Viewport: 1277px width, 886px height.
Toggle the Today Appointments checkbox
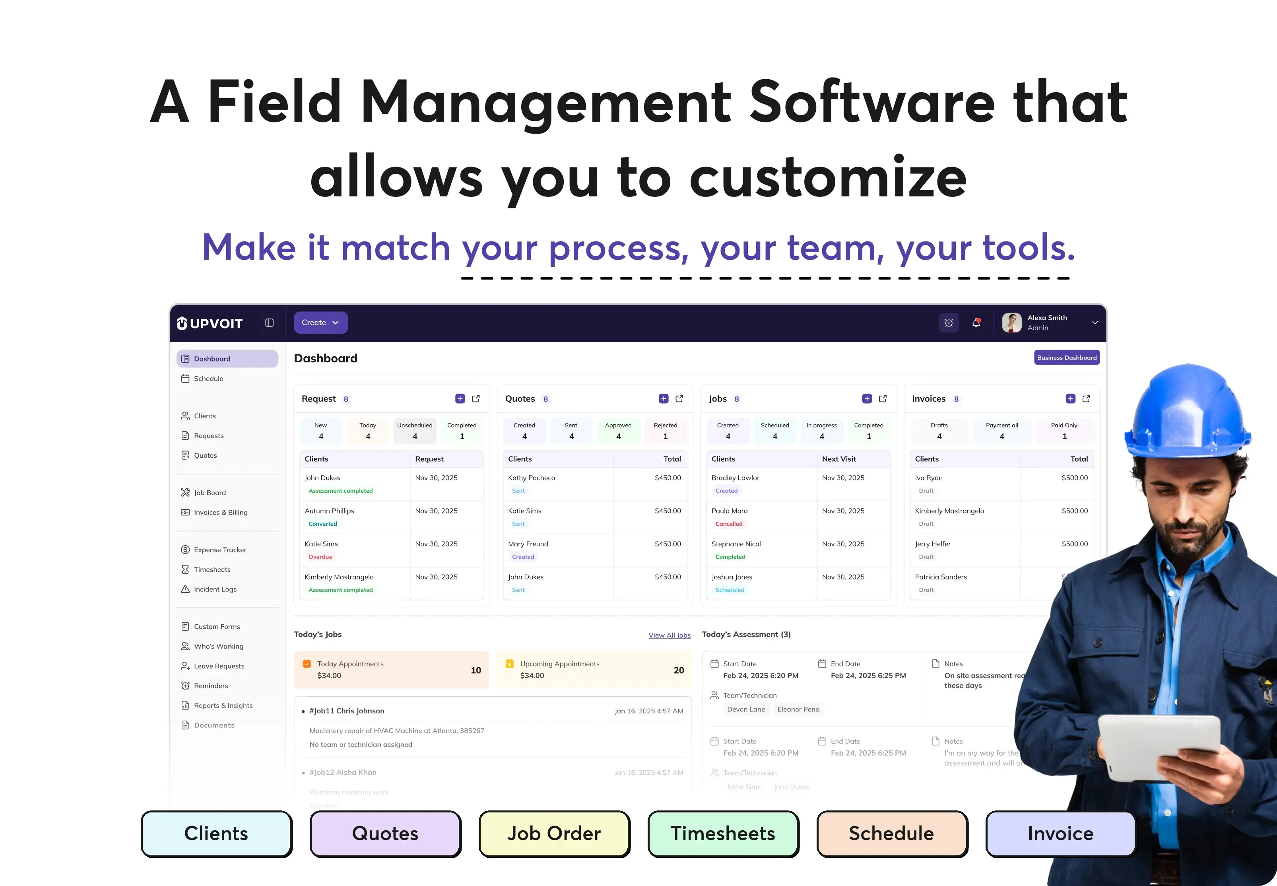(x=307, y=664)
